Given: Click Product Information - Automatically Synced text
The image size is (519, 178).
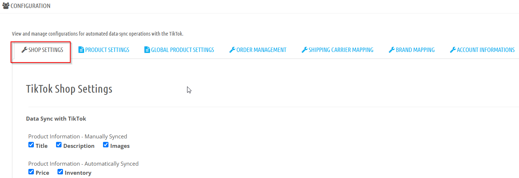Looking at the screenshot, I should click(x=83, y=164).
